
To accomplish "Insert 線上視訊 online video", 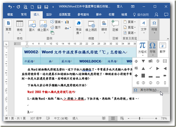I will (91, 26).
